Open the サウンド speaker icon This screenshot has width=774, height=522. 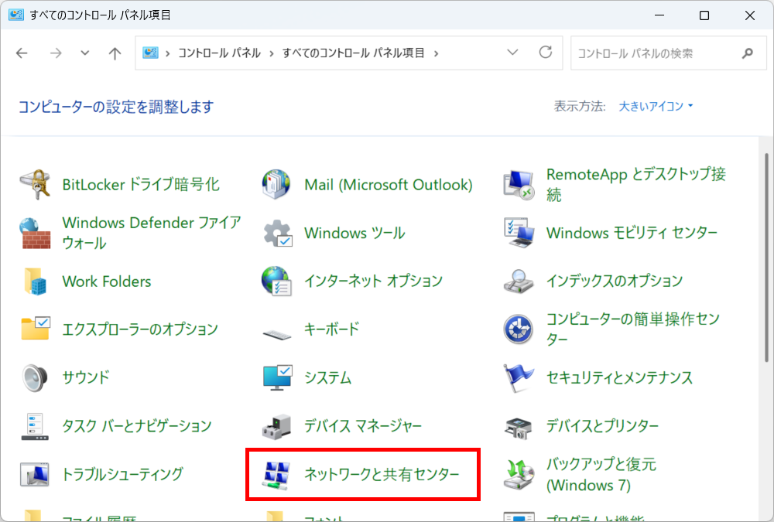pyautogui.click(x=35, y=377)
